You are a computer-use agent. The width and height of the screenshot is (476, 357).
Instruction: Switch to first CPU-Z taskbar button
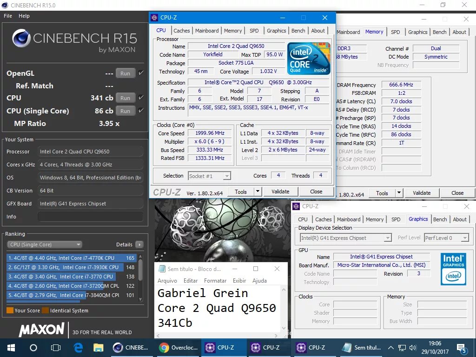(x=223, y=348)
